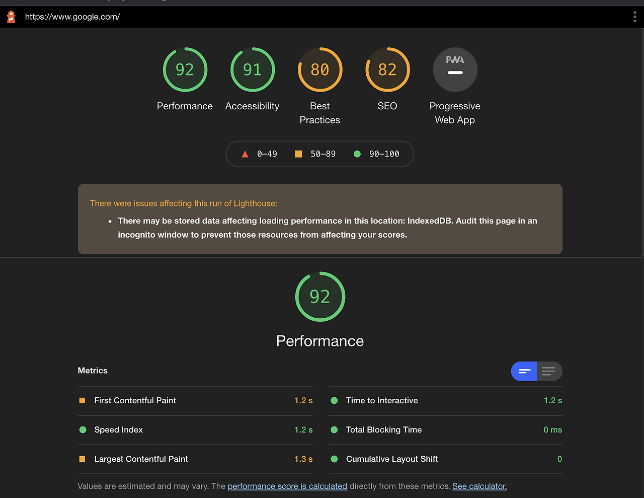Viewport: 644px width, 498px height.
Task: Click the Accessibility score gauge 91
Action: coord(253,69)
